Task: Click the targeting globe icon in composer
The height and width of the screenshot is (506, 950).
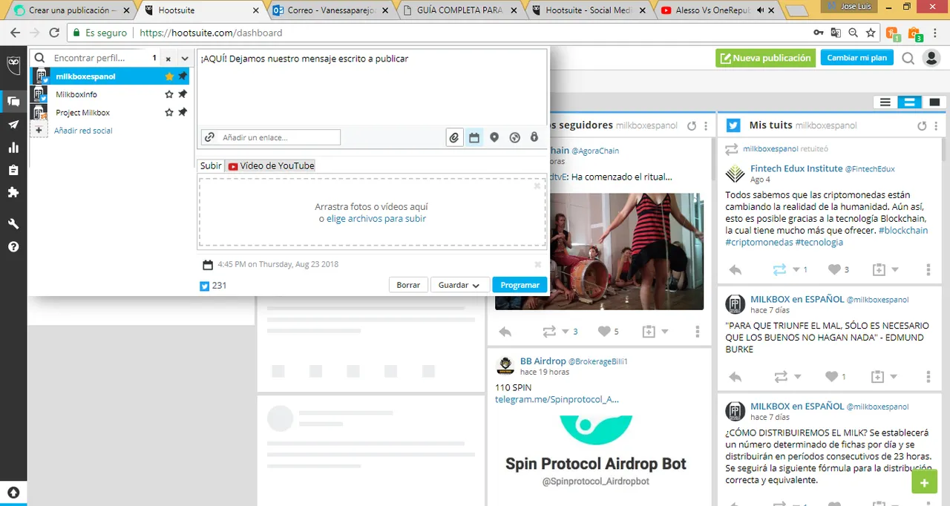Action: (514, 137)
